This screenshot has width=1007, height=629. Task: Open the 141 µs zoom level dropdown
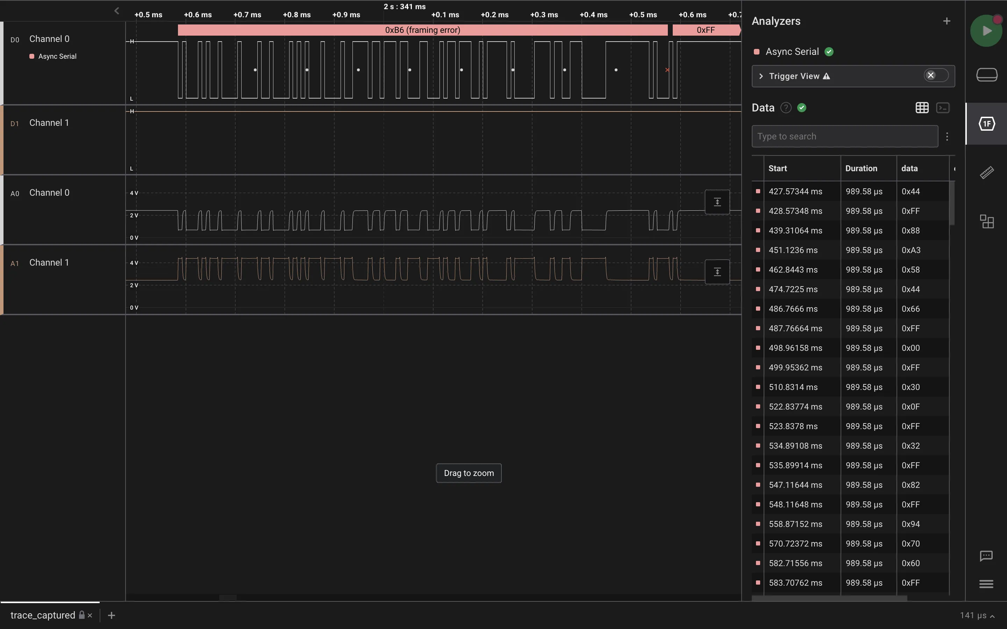(x=977, y=615)
